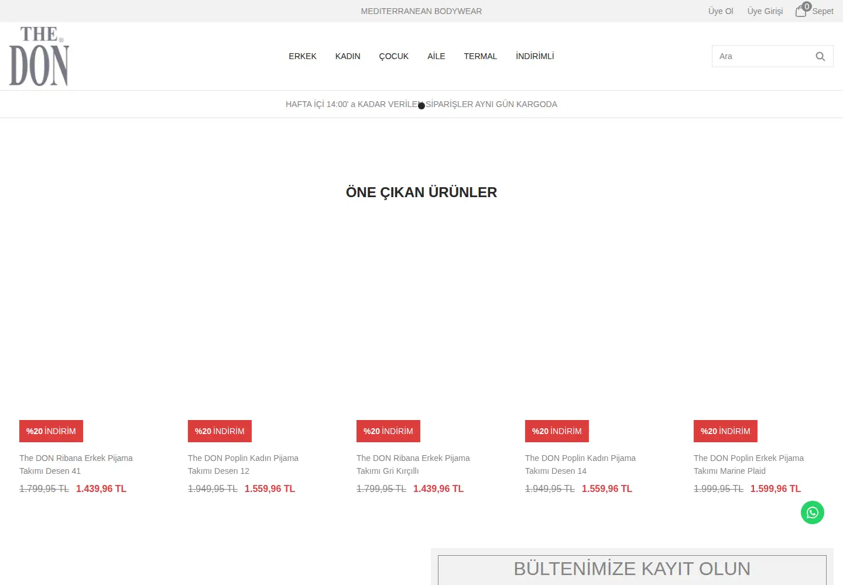Open Poplin Kadın Pijama Takımı Desen 12
The image size is (843, 585).
(243, 464)
